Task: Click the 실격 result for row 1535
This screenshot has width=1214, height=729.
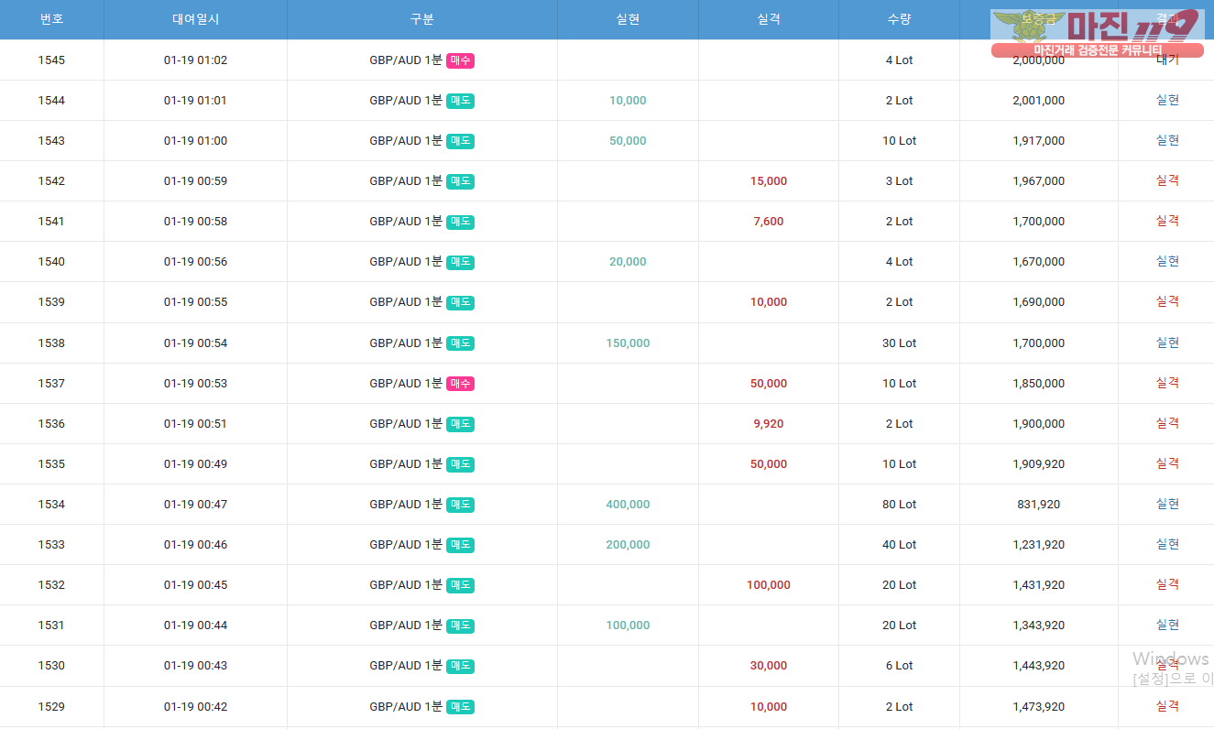Action: tap(1166, 463)
